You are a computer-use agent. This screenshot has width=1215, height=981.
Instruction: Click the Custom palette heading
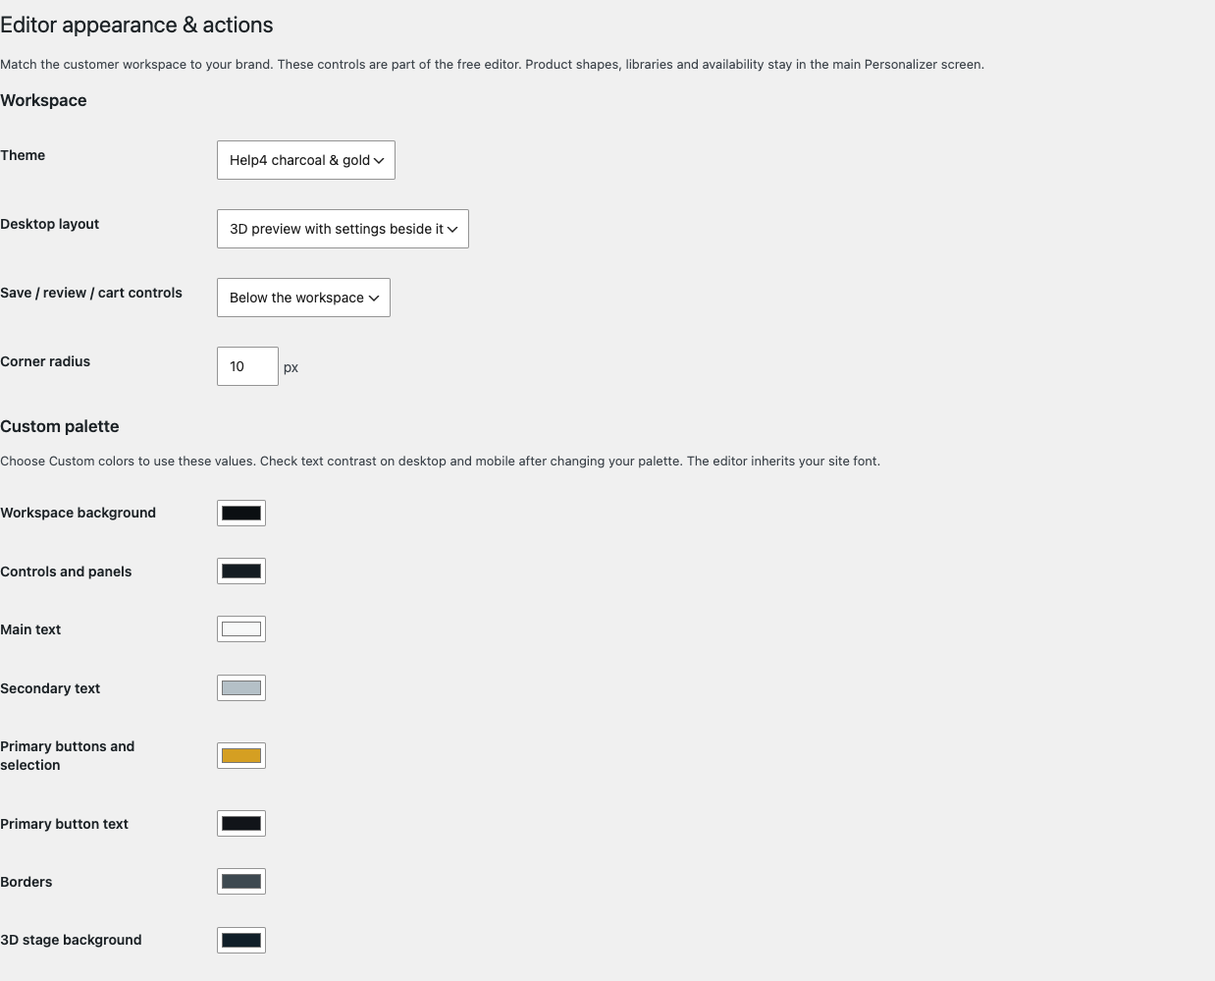[x=60, y=426]
